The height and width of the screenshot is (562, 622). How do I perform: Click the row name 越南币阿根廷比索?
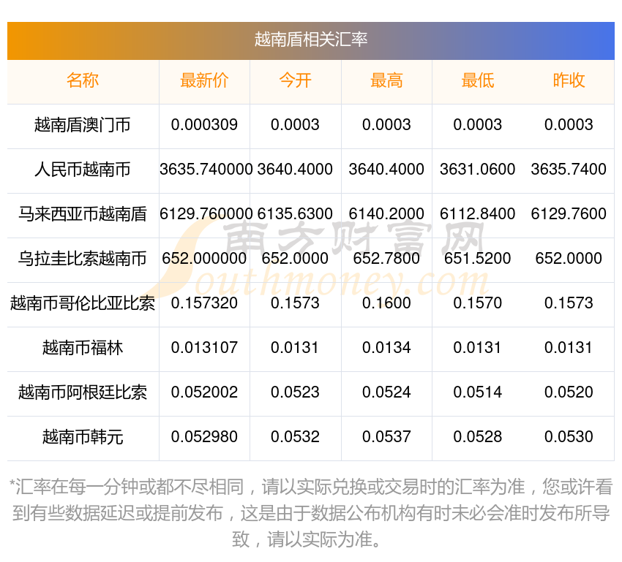pos(83,392)
